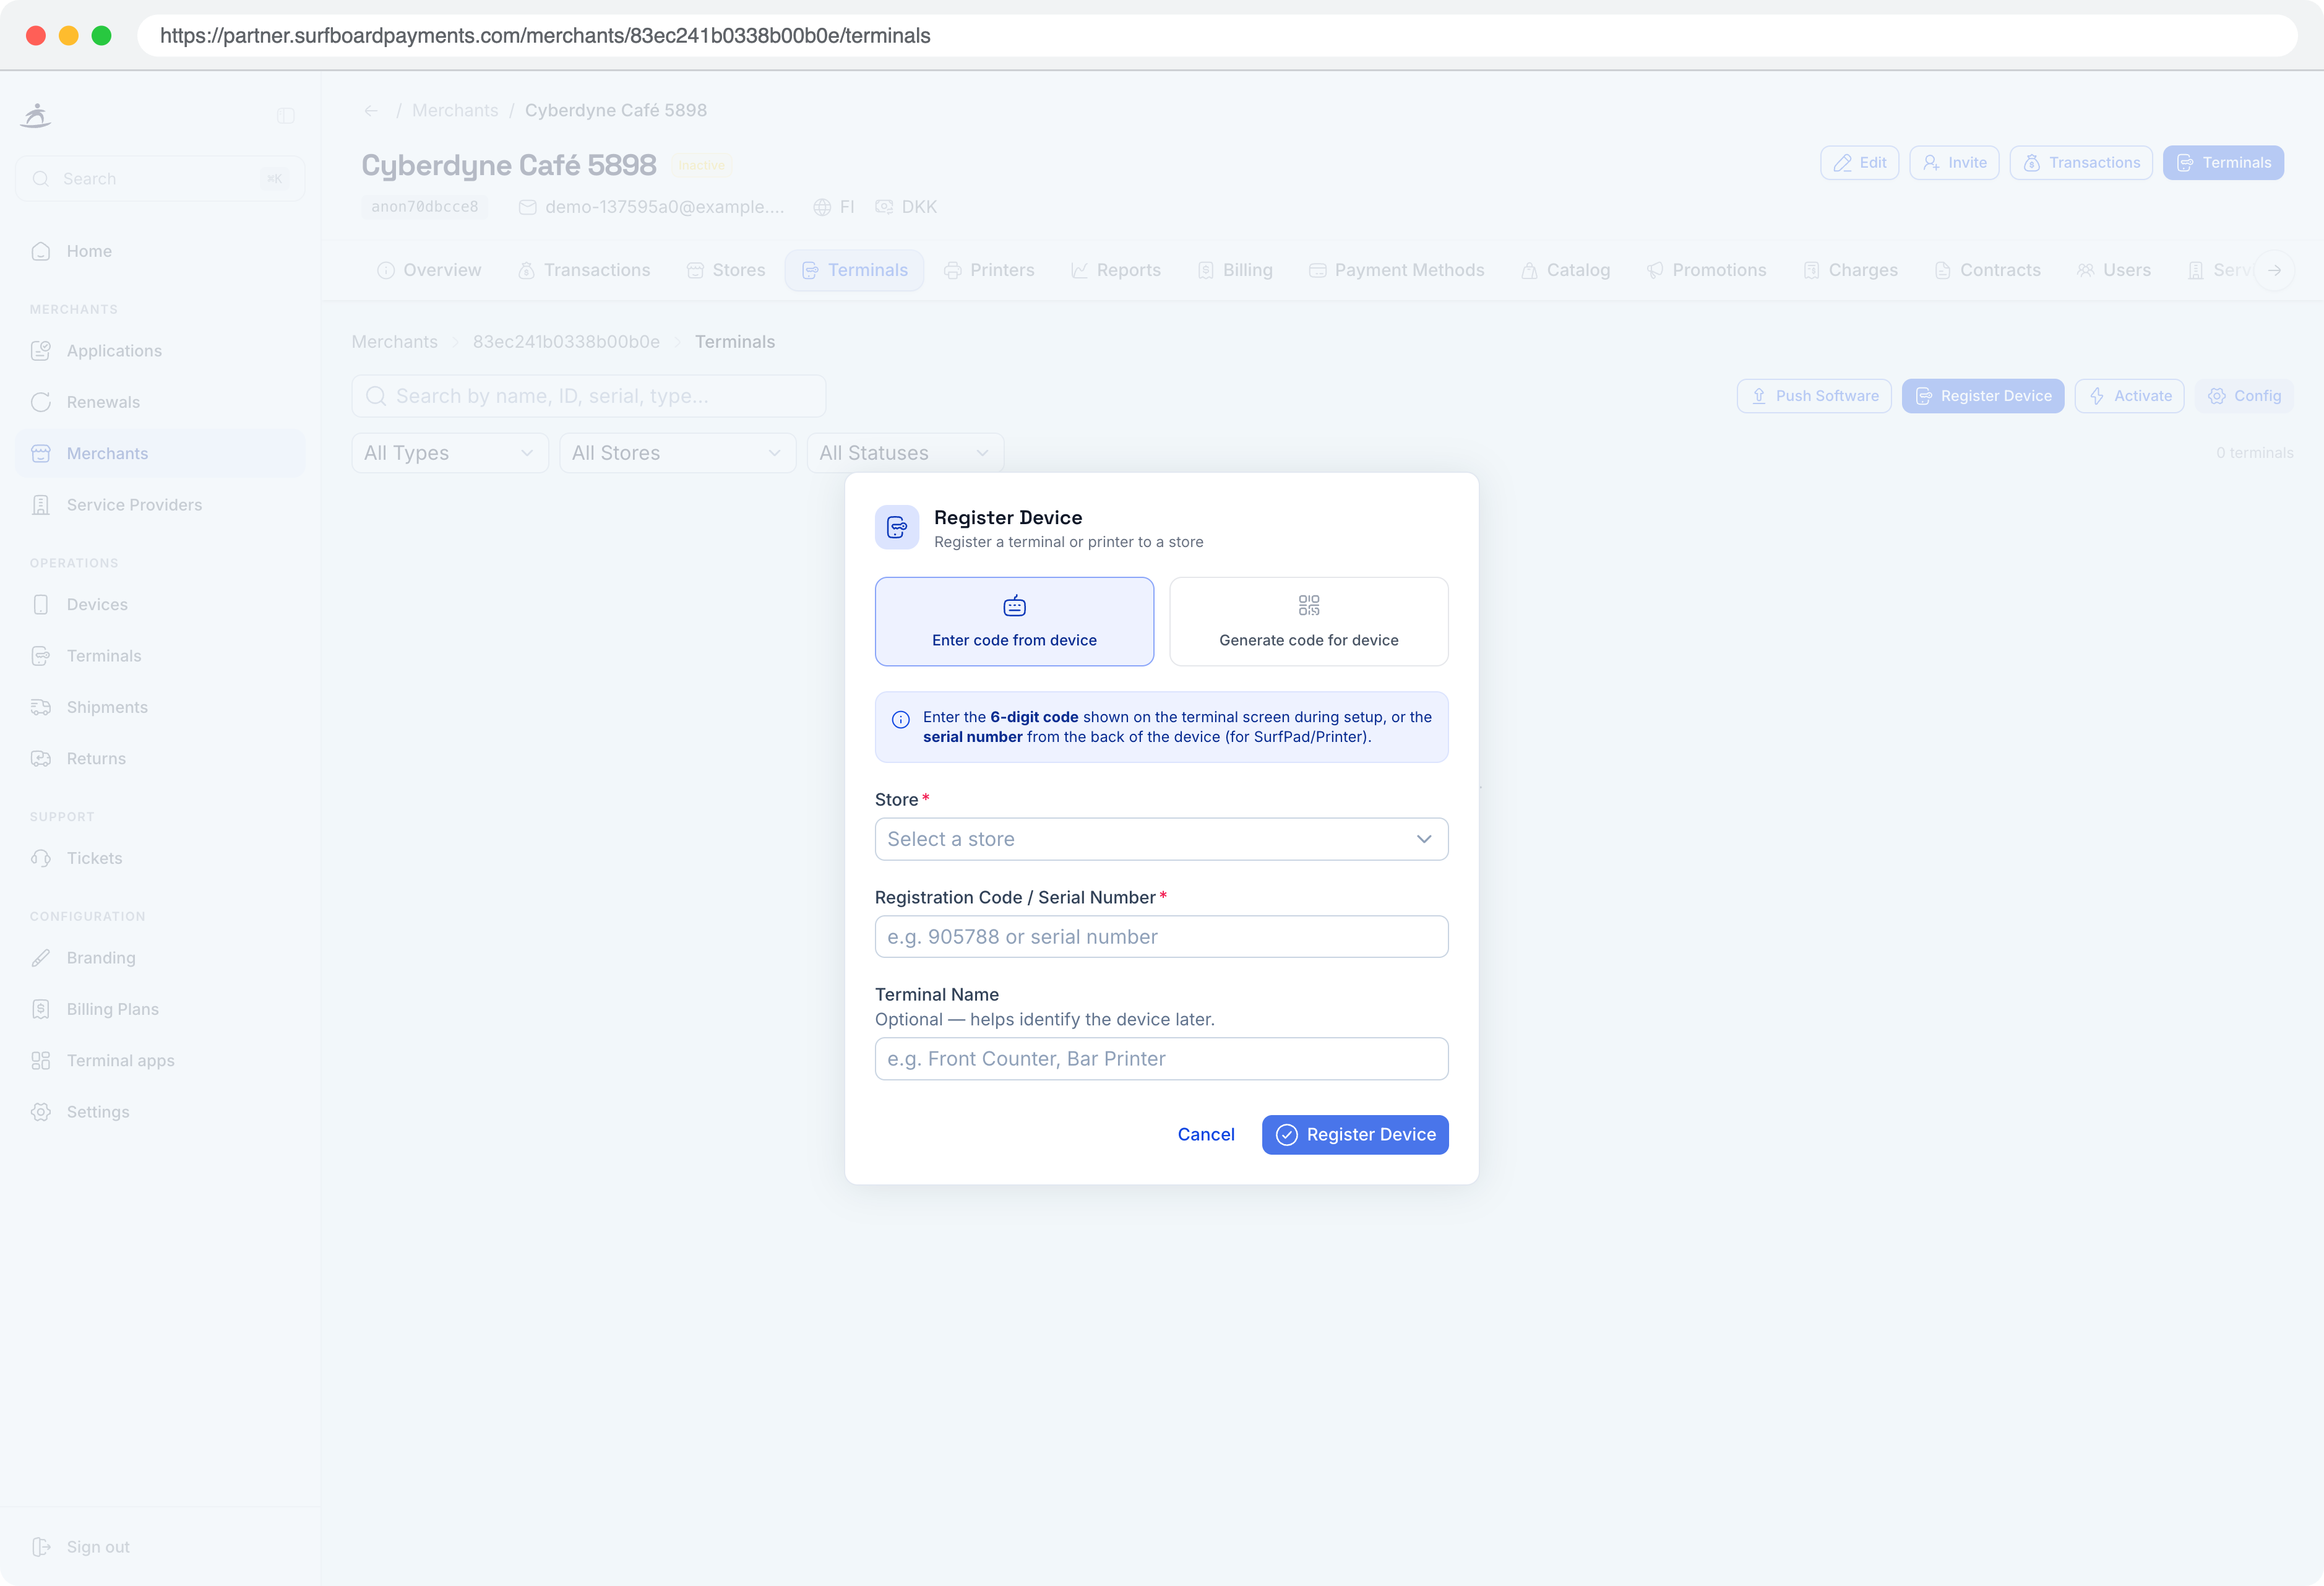
Task: Click the Register Device dialog header icon
Action: 897,527
